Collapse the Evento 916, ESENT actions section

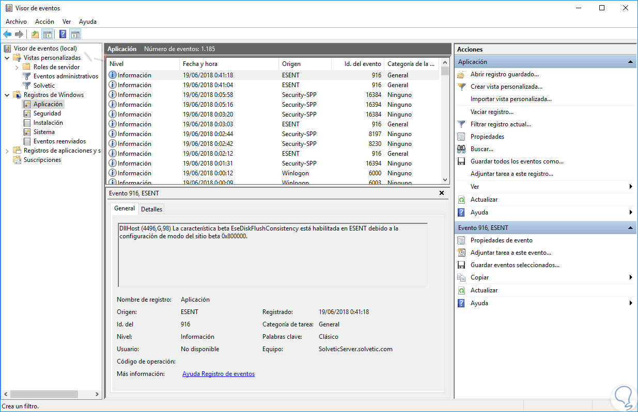(x=630, y=228)
